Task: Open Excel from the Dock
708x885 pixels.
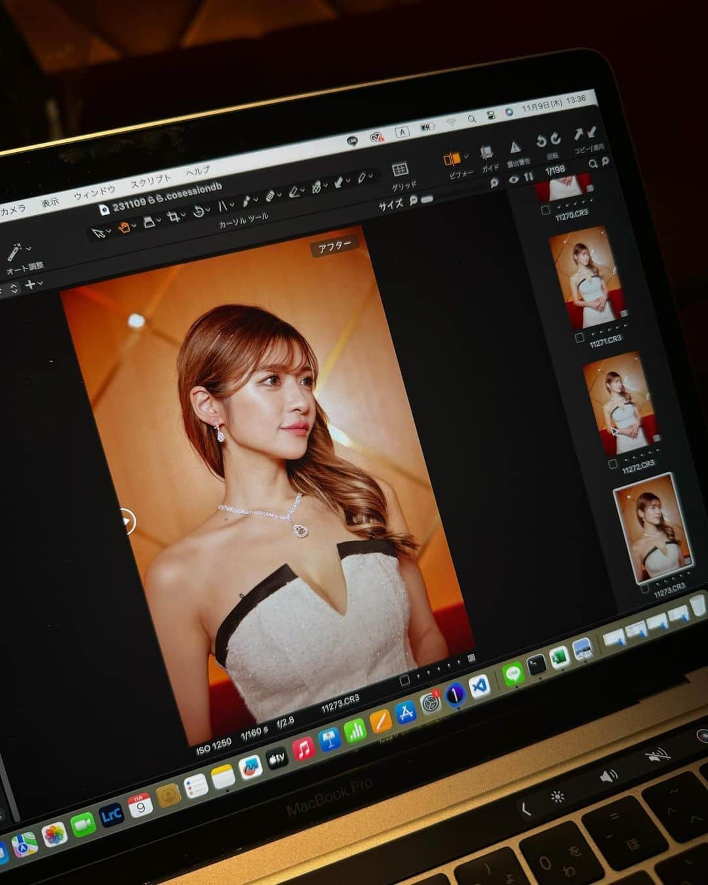Action: [559, 657]
